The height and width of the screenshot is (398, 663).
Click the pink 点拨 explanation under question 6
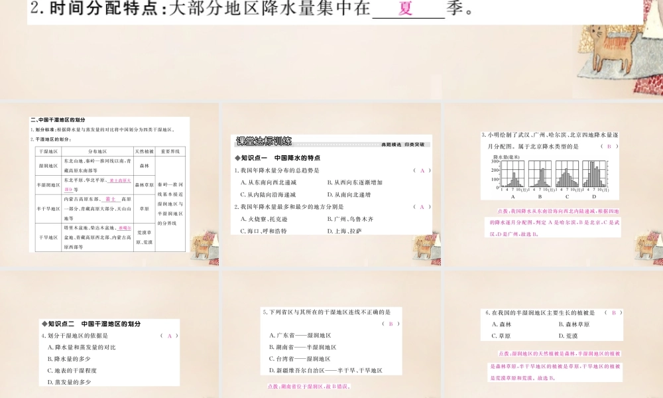555,366
